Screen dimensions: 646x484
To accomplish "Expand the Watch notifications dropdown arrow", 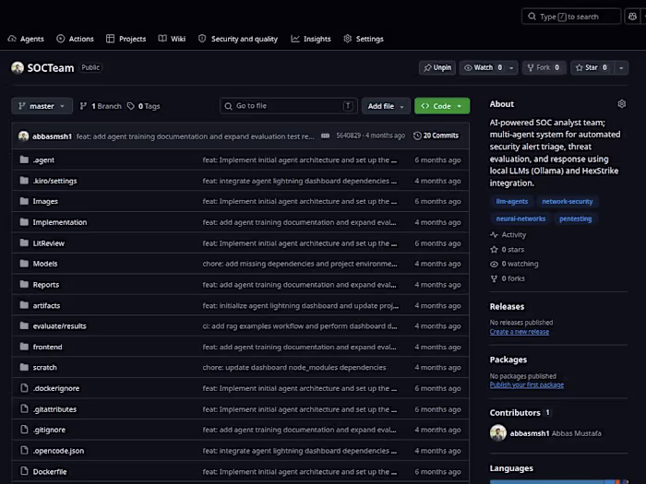I will click(511, 67).
